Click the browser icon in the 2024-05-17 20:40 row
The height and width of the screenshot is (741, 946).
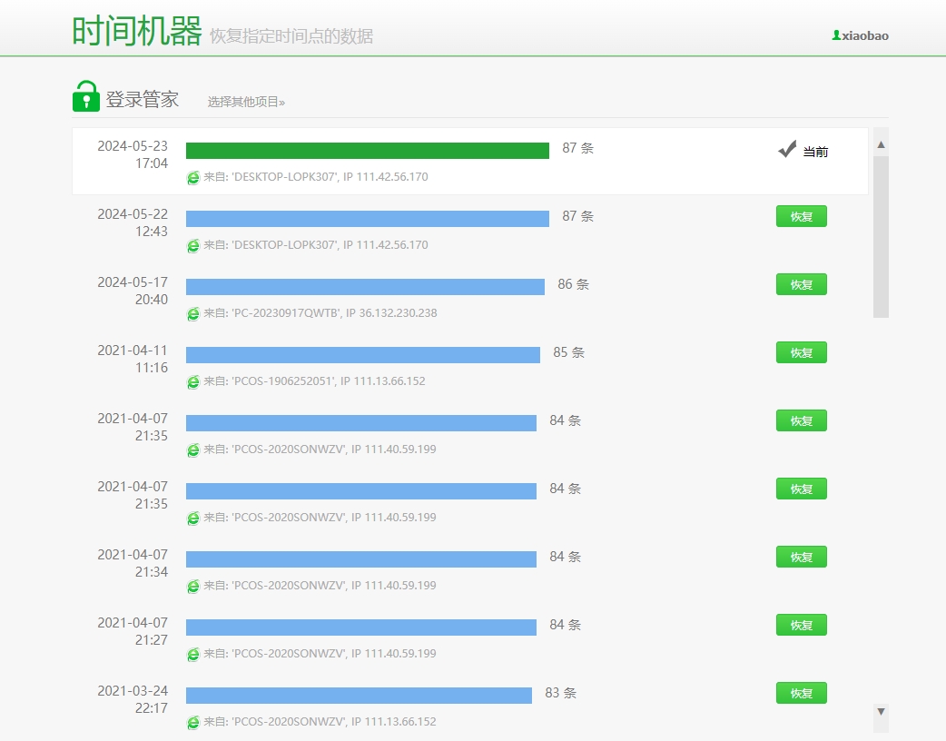(193, 314)
